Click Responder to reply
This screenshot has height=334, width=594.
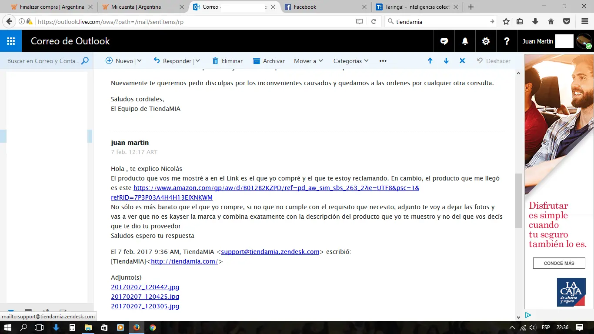pos(172,61)
